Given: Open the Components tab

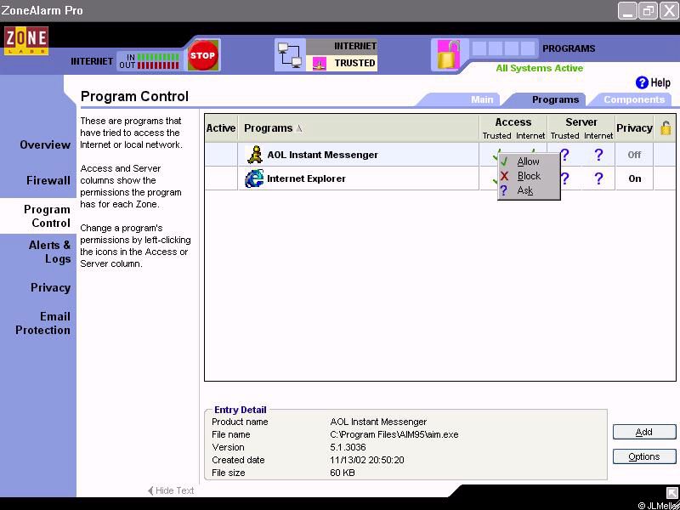Looking at the screenshot, I should click(634, 99).
